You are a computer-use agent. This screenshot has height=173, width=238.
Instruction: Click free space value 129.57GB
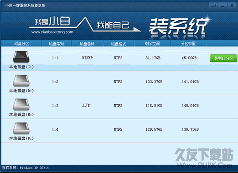[154, 129]
